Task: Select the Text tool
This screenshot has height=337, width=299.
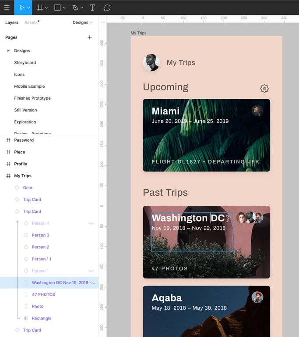Action: coord(92,7)
